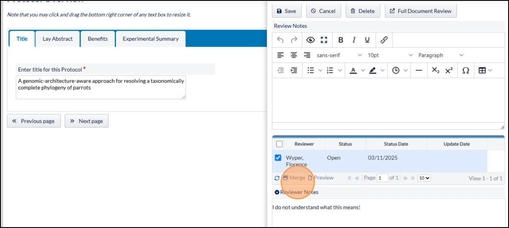Go to next page of reviewer grid
The width and height of the screenshot is (509, 228).
point(405,178)
